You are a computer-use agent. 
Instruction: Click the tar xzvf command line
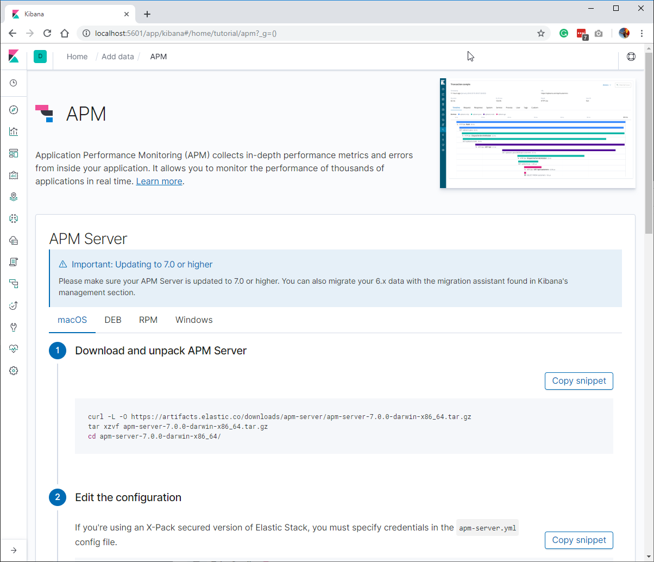coord(178,427)
